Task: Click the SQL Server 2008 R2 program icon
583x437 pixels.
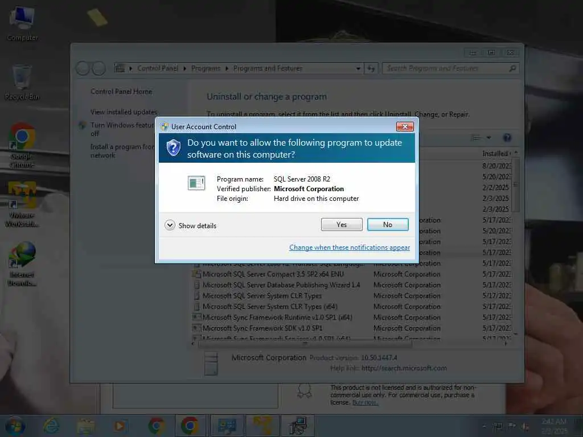Action: coord(196,183)
